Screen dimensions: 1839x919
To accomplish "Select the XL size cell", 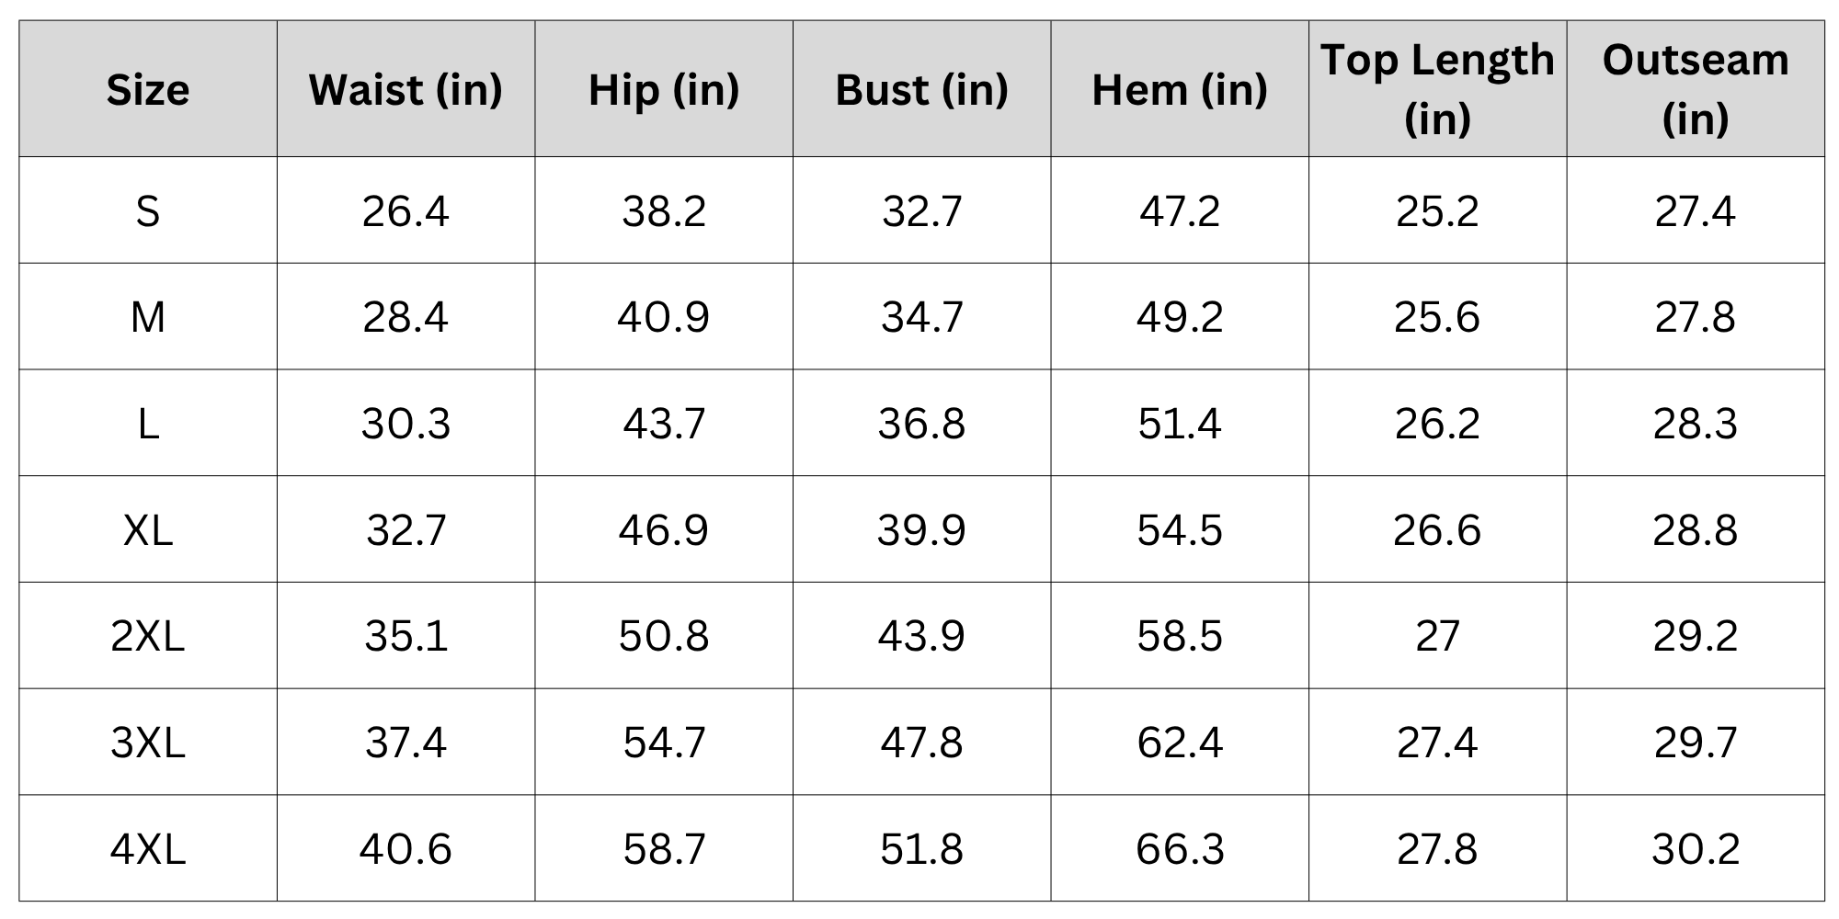I will pyautogui.click(x=148, y=529).
